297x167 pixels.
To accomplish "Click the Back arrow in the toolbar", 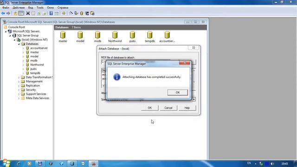I will (x=3, y=13).
